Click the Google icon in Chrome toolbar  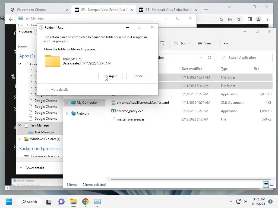(x=222, y=19)
